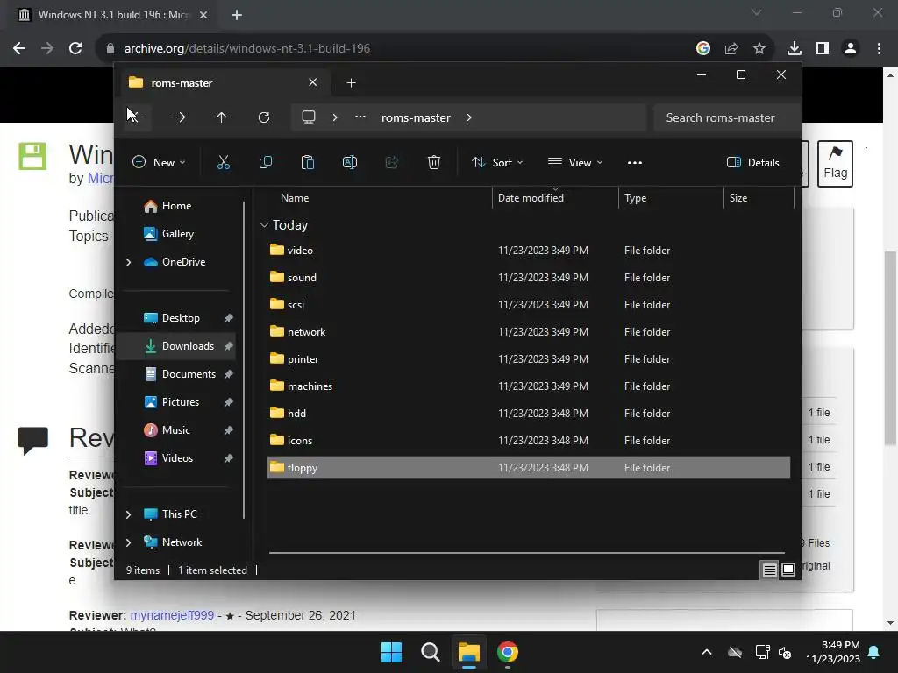Click Chrome address bar URL

pyautogui.click(x=246, y=48)
